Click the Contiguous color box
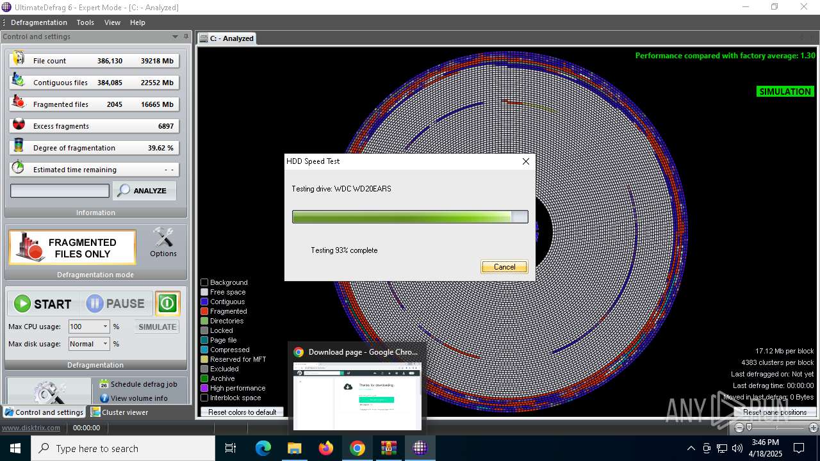The height and width of the screenshot is (461, 820). pyautogui.click(x=204, y=302)
